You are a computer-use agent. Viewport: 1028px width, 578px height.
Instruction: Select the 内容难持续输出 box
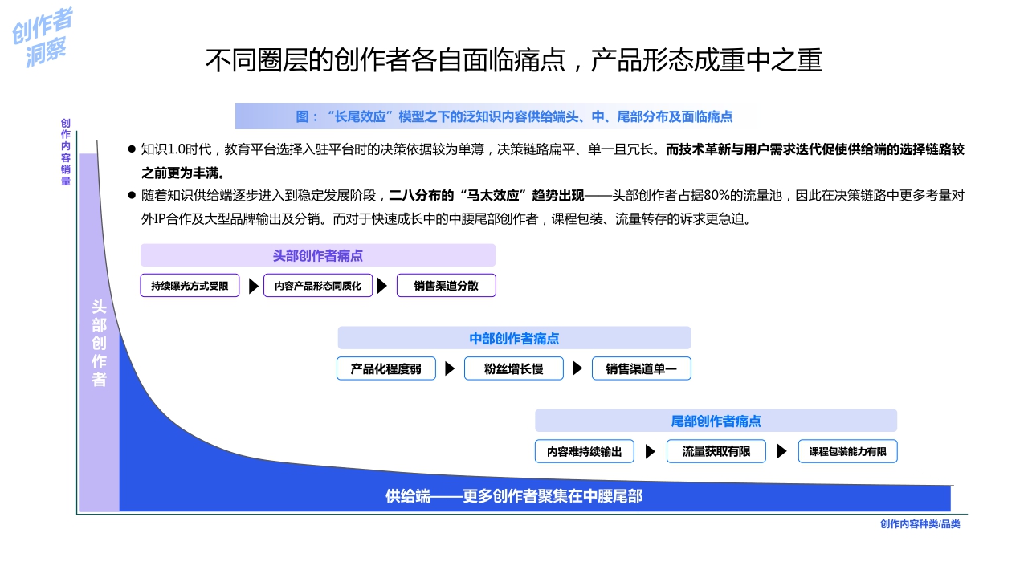(585, 451)
